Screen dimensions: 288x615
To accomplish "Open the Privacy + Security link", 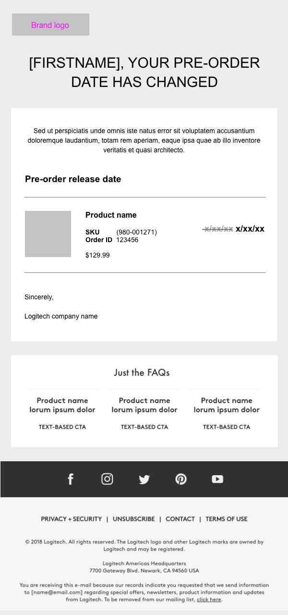I will 72,519.
